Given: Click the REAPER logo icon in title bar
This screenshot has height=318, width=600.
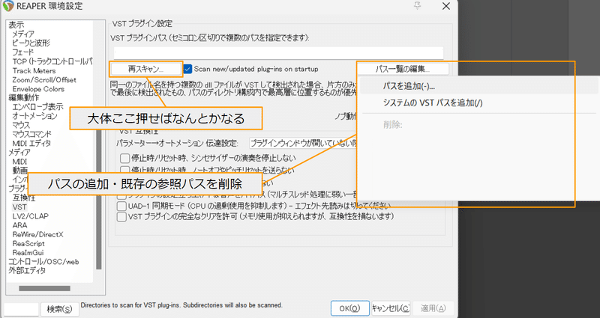Looking at the screenshot, I should click(x=7, y=6).
